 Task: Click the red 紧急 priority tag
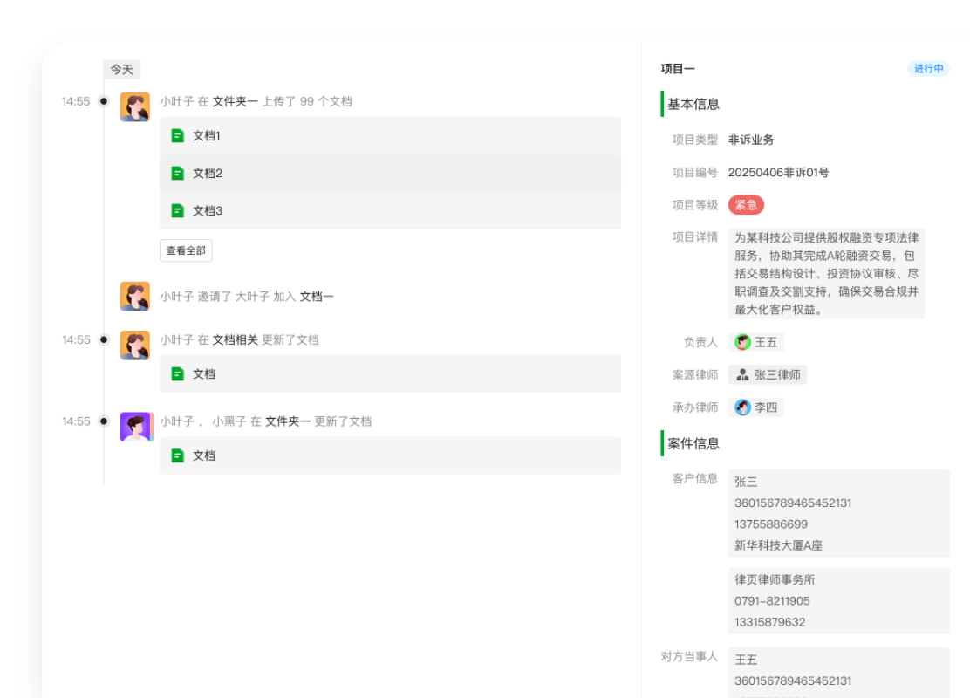(x=746, y=205)
